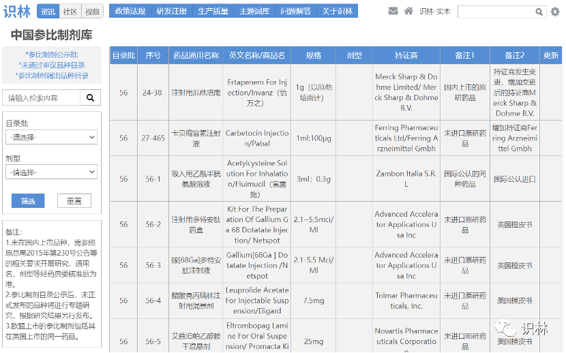The width and height of the screenshot is (566, 353).
Task: Switch to the 社区 tab
Action: [70, 12]
